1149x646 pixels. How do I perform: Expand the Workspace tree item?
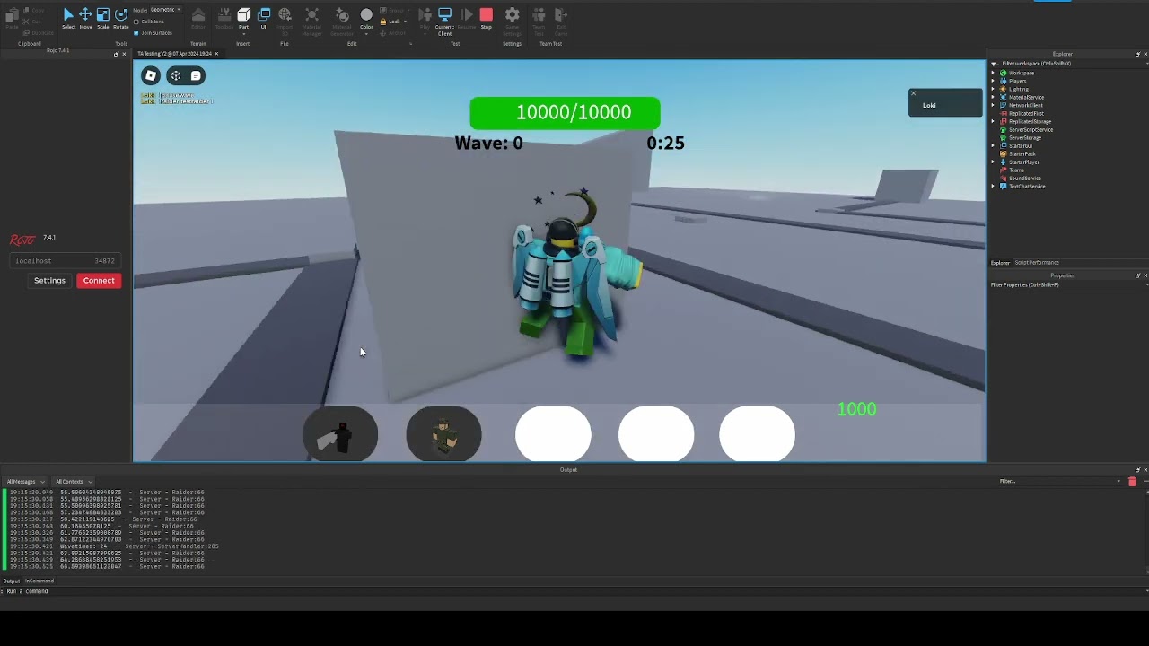(993, 73)
